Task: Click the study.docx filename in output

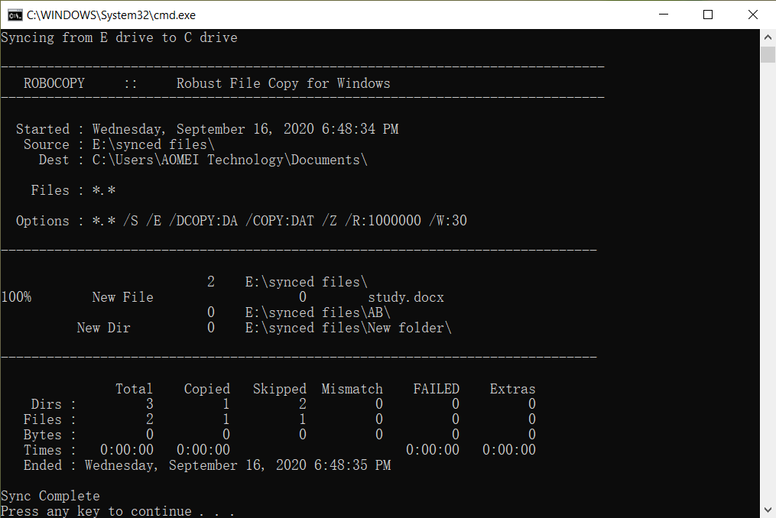Action: click(405, 297)
